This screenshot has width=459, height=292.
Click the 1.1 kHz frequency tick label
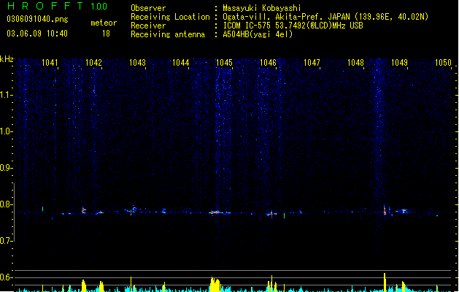click(6, 95)
